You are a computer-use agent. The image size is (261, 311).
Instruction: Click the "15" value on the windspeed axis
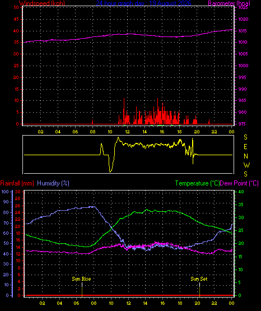click(16, 89)
